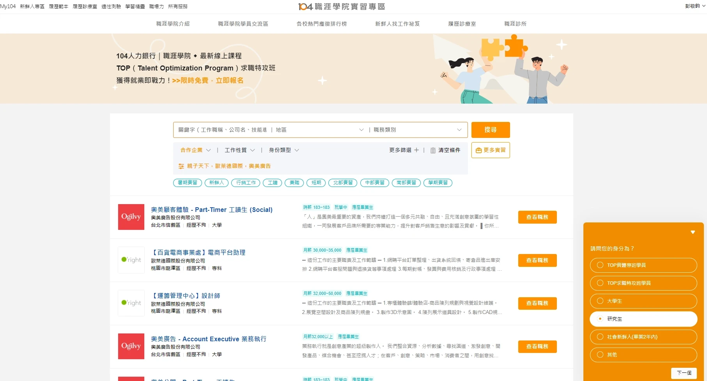Select TOP求職特攻班學員 radio option
707x381 pixels.
(643, 283)
